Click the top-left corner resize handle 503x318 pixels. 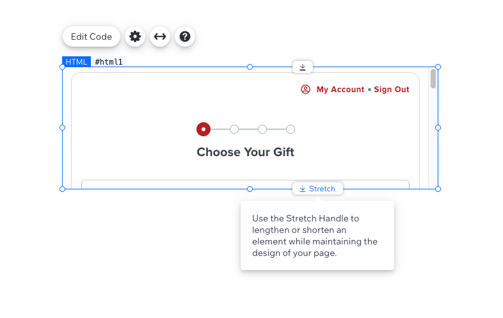tap(63, 67)
